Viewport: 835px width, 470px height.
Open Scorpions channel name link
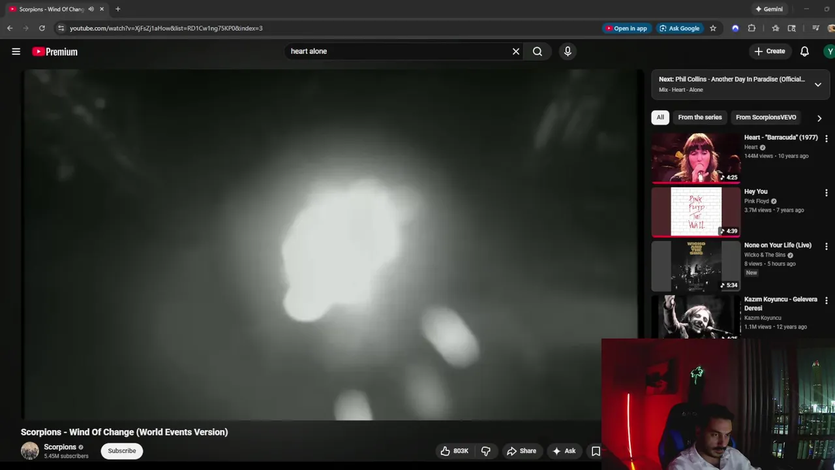(x=60, y=447)
